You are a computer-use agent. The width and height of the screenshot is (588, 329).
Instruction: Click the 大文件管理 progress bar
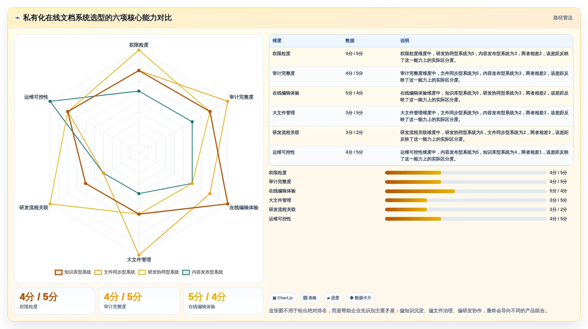pos(466,200)
